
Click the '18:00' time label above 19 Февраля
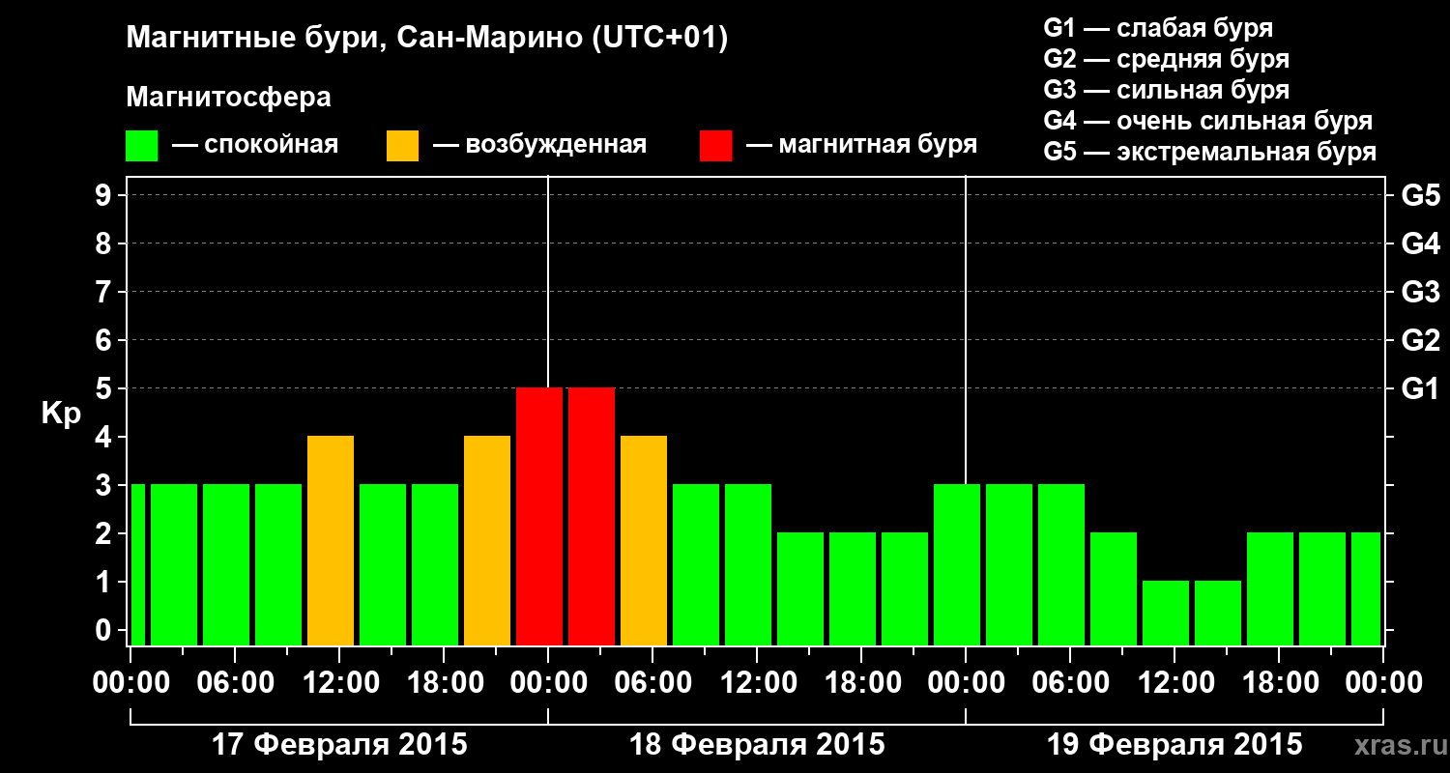[x=1279, y=683]
